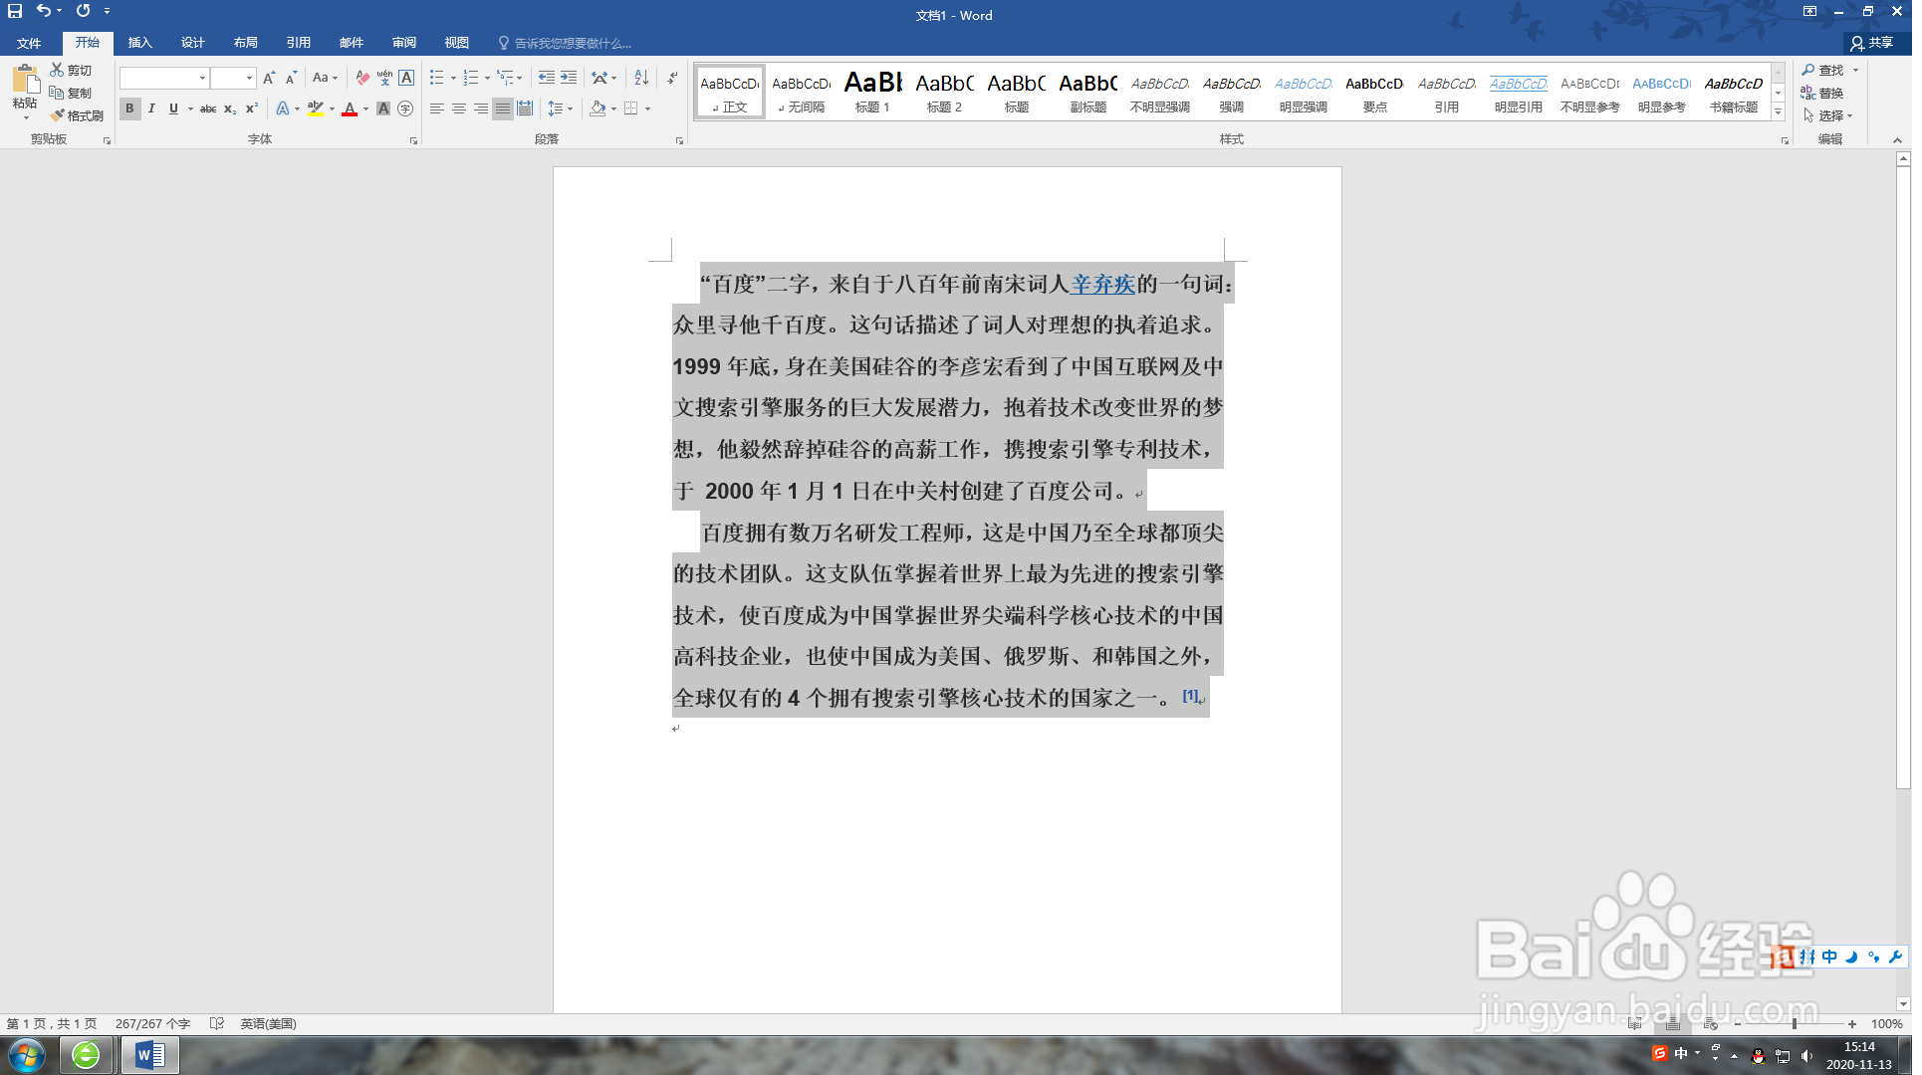This screenshot has height=1075, width=1922.
Task: Switch to Review (审阅) tab
Action: pos(404,43)
